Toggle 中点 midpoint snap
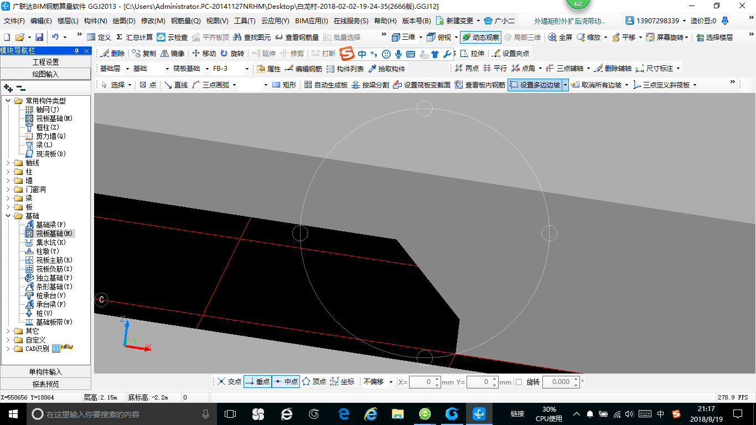Screen dimensions: 756x425 pos(286,382)
